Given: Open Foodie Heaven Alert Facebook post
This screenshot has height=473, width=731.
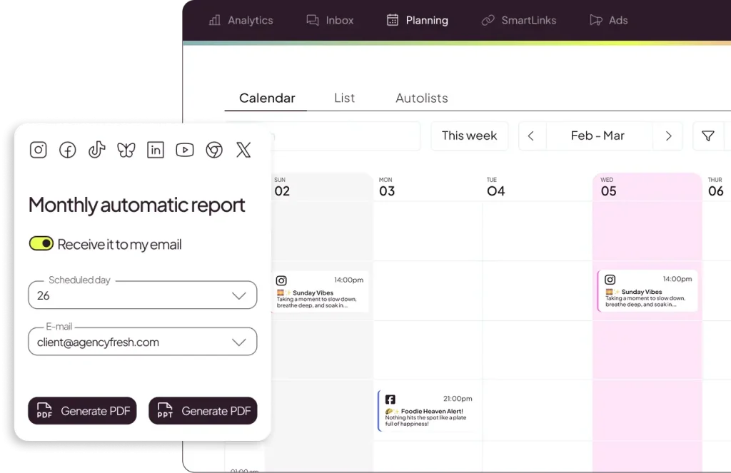Looking at the screenshot, I should [427, 411].
